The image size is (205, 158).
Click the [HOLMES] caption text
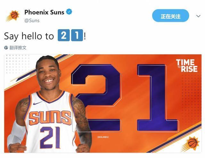[103, 137]
